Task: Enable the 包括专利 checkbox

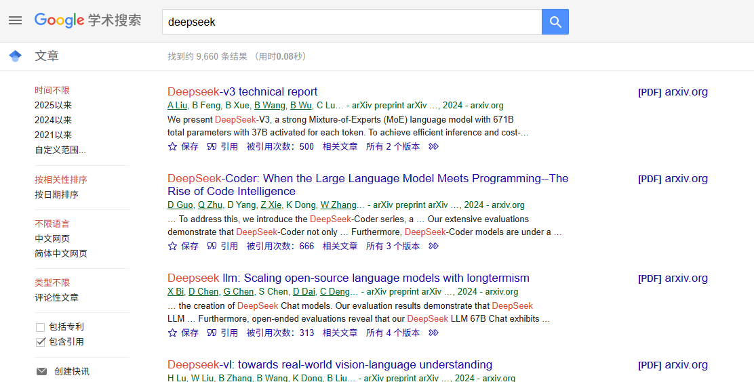Action: coord(41,327)
